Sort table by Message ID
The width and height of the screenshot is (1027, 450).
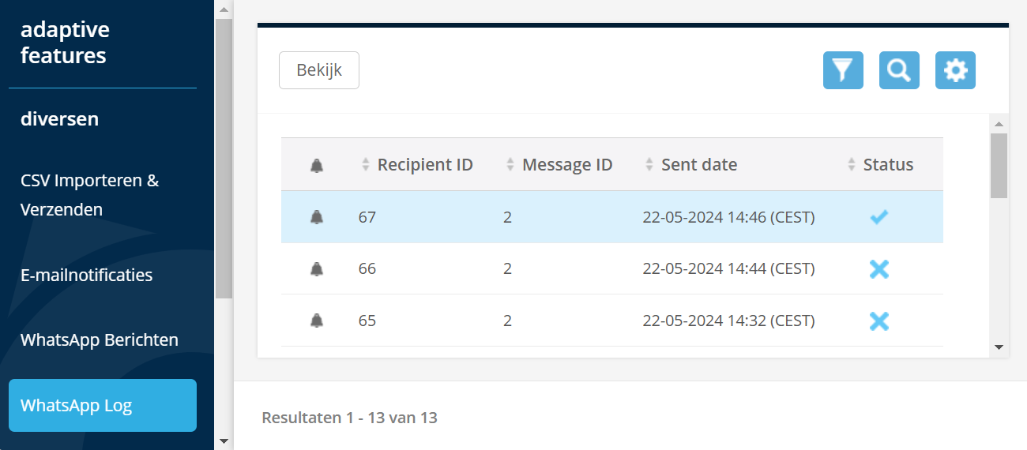(566, 165)
